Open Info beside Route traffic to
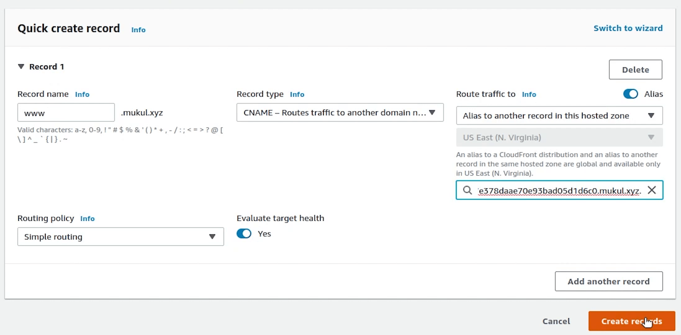 pyautogui.click(x=529, y=94)
